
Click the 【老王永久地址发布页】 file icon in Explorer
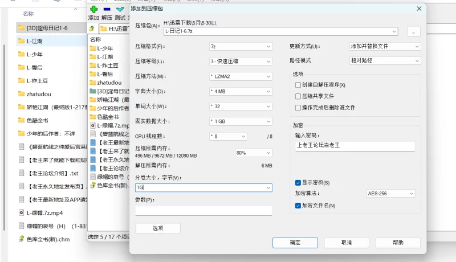(21, 186)
